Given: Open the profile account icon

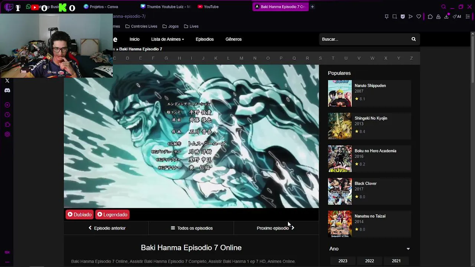Looking at the screenshot, I should coord(438,16).
